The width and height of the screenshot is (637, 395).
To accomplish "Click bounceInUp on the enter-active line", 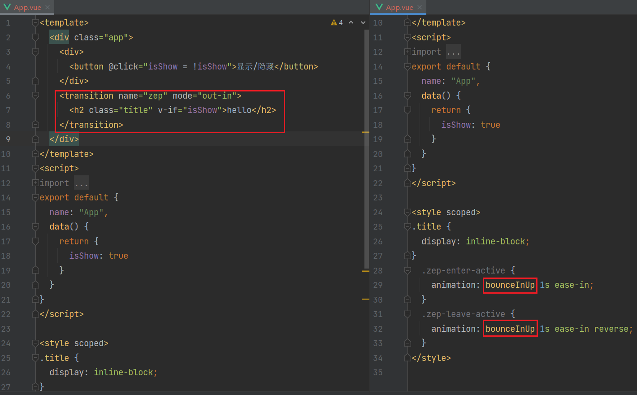I will point(510,285).
